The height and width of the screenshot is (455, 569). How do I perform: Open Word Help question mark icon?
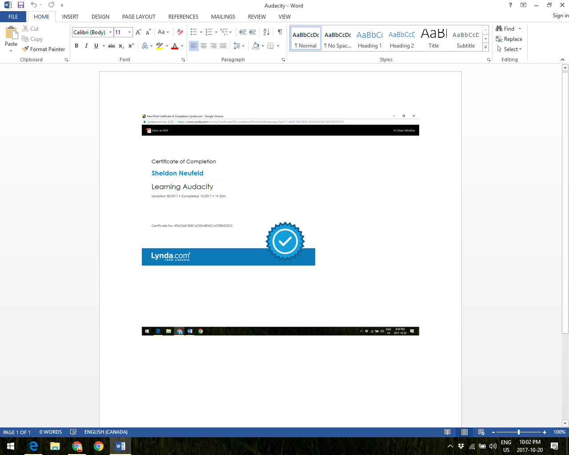[510, 5]
